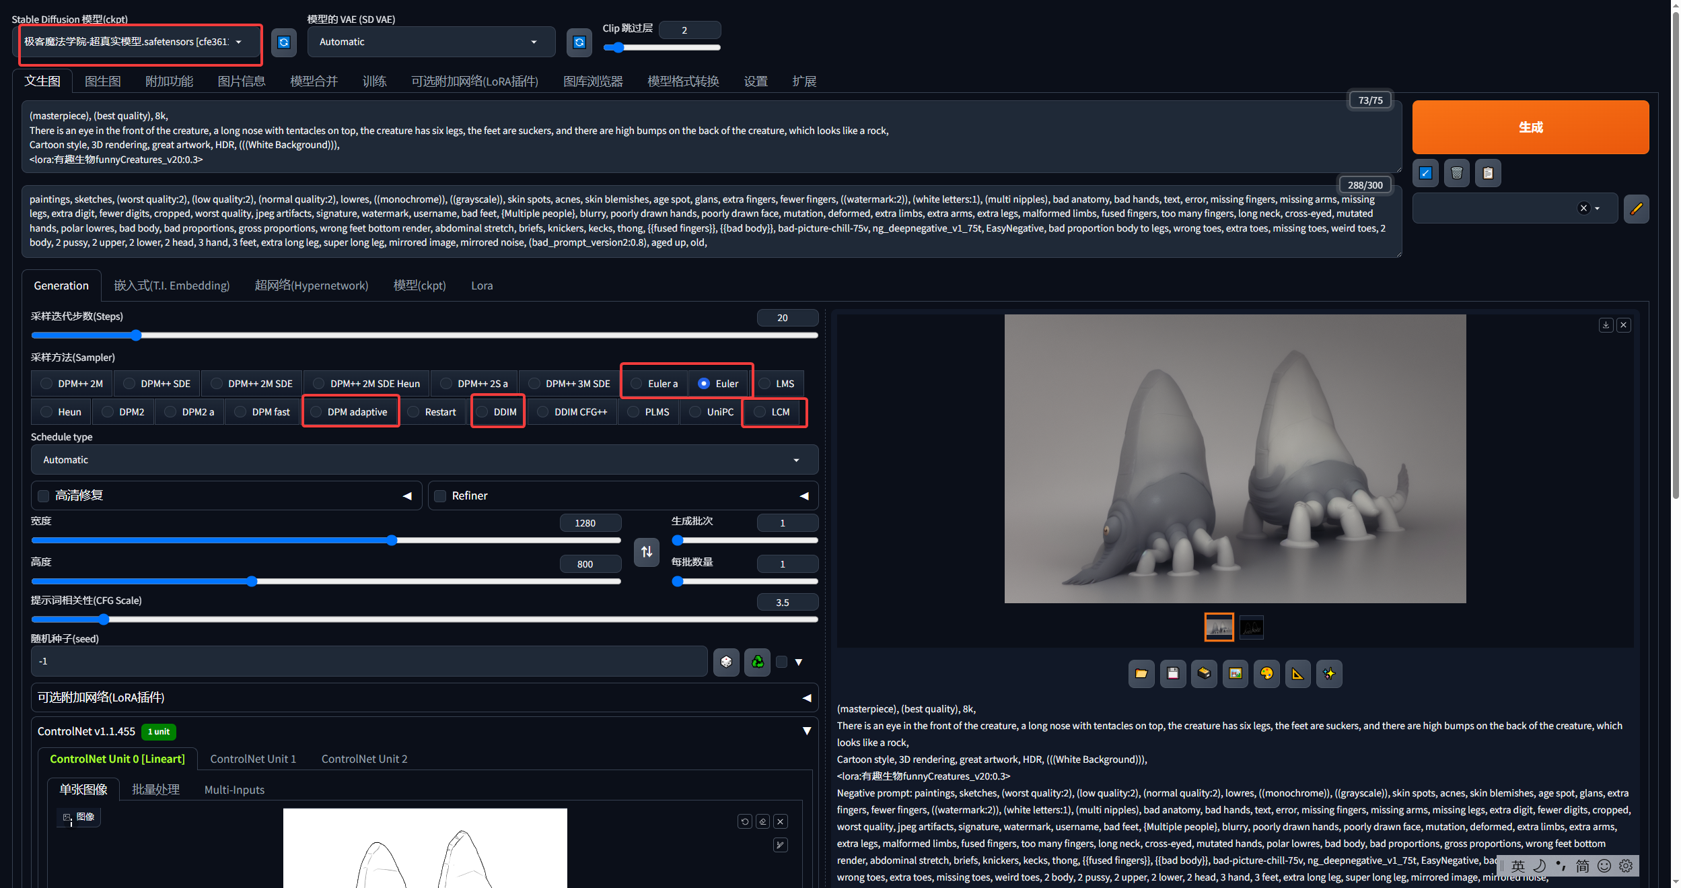Click the floppy disk save image icon
The height and width of the screenshot is (888, 1681).
coord(1173,673)
